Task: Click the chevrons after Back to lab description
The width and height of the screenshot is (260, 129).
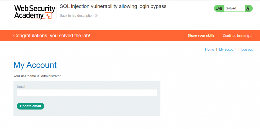Action: pos(96,16)
